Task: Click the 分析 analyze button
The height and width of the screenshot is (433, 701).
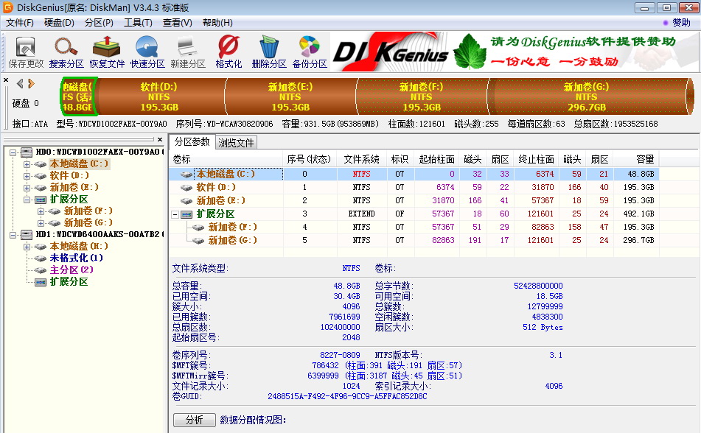Action: coord(195,420)
